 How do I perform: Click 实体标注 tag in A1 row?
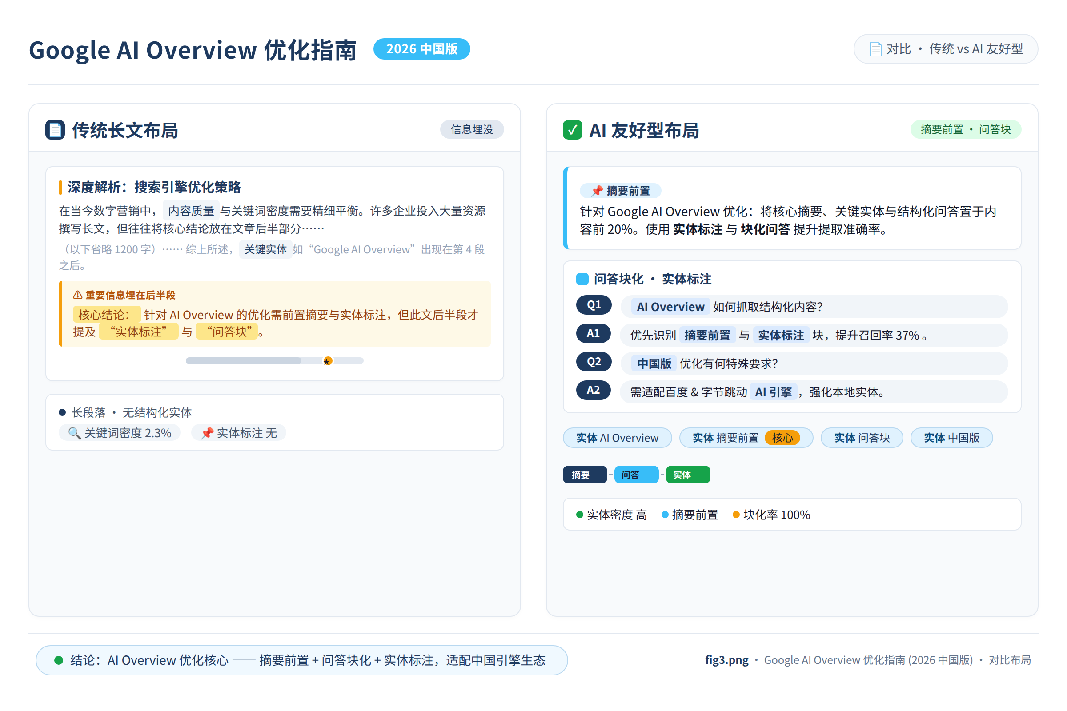(781, 335)
